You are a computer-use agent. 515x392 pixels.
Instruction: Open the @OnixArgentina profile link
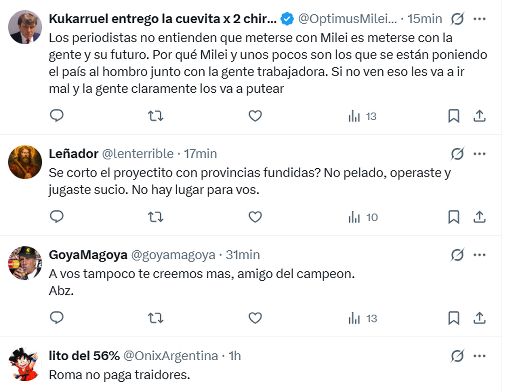(170, 356)
